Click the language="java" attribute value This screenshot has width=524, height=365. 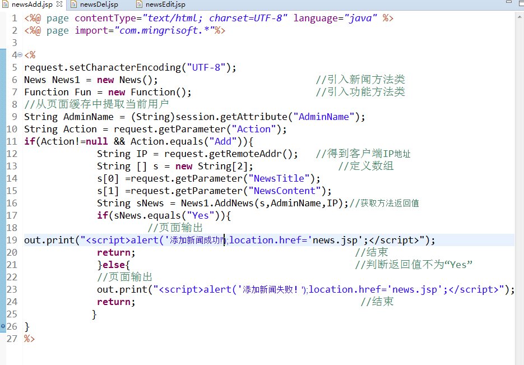[x=360, y=18]
